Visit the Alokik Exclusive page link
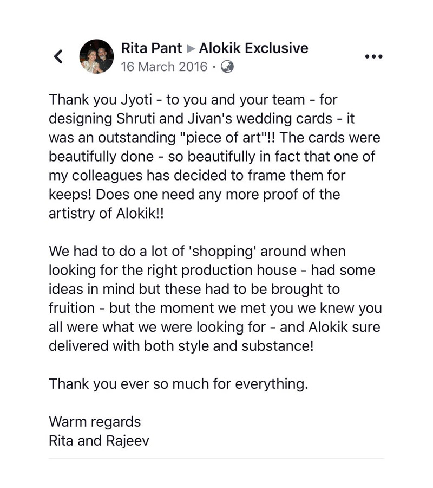 [253, 48]
